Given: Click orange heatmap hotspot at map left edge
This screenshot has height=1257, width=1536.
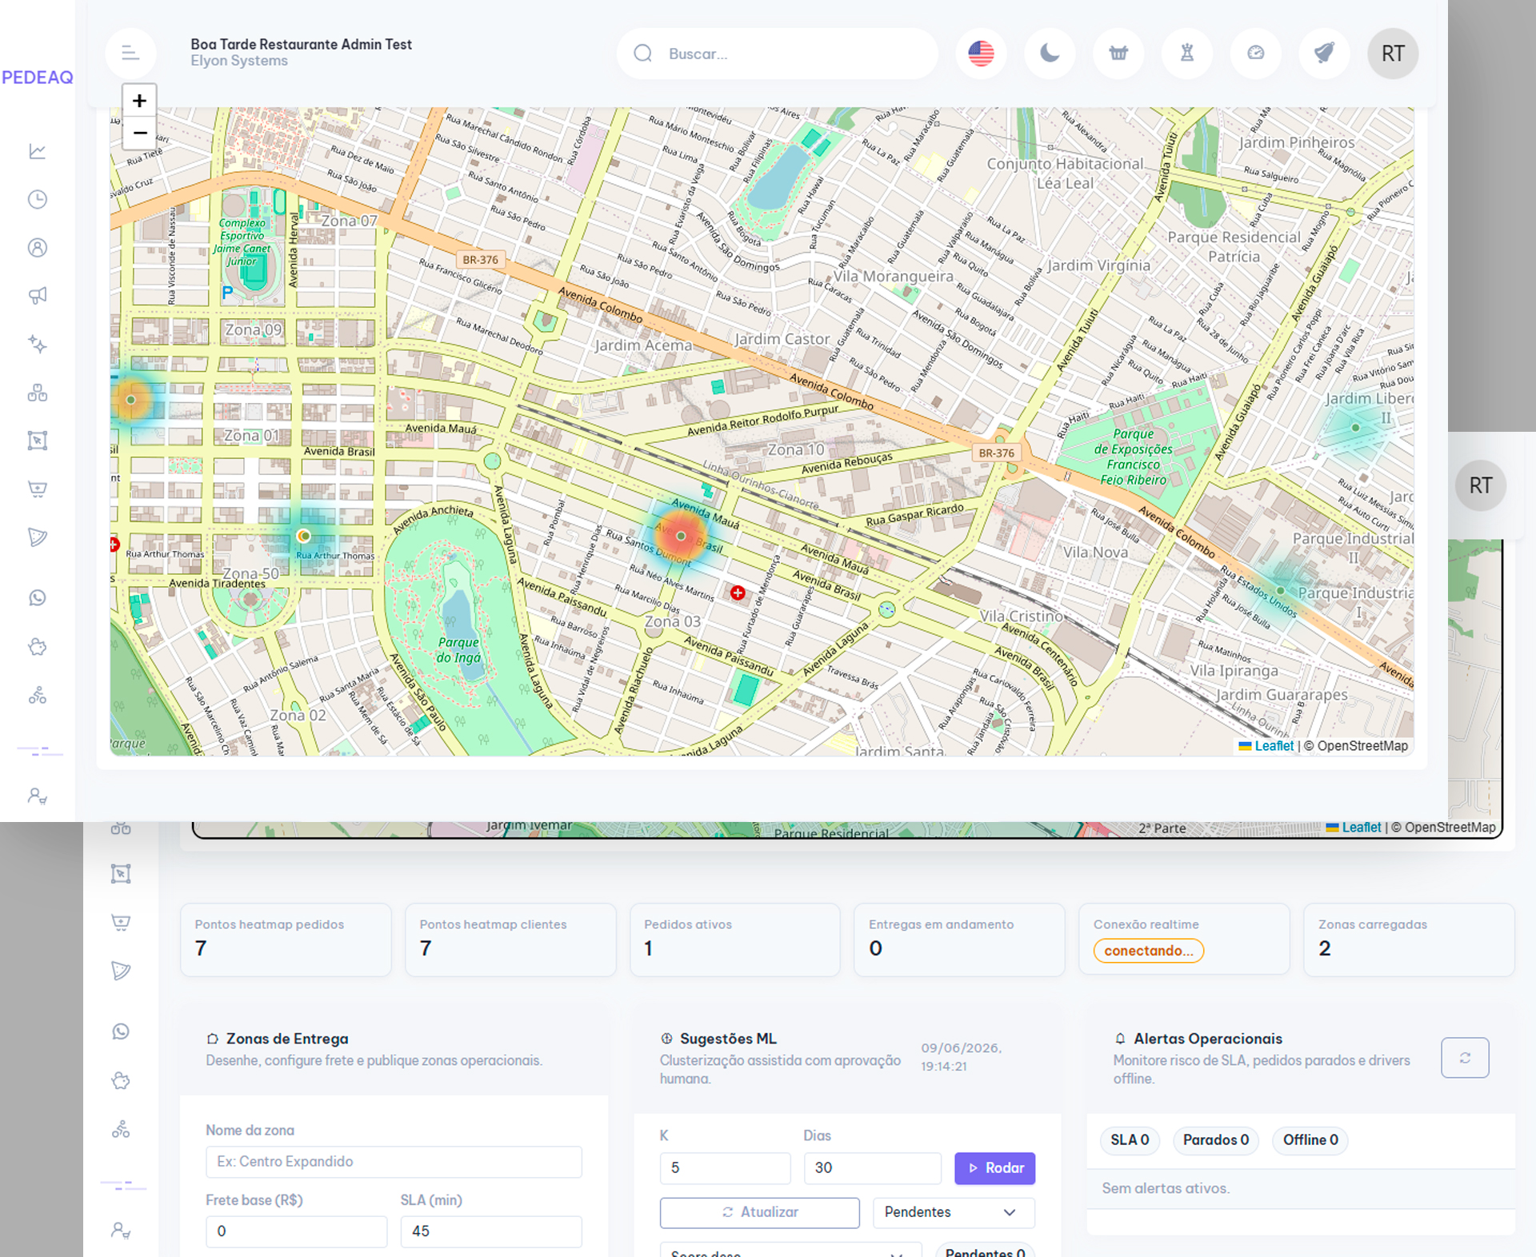Looking at the screenshot, I should tap(131, 399).
